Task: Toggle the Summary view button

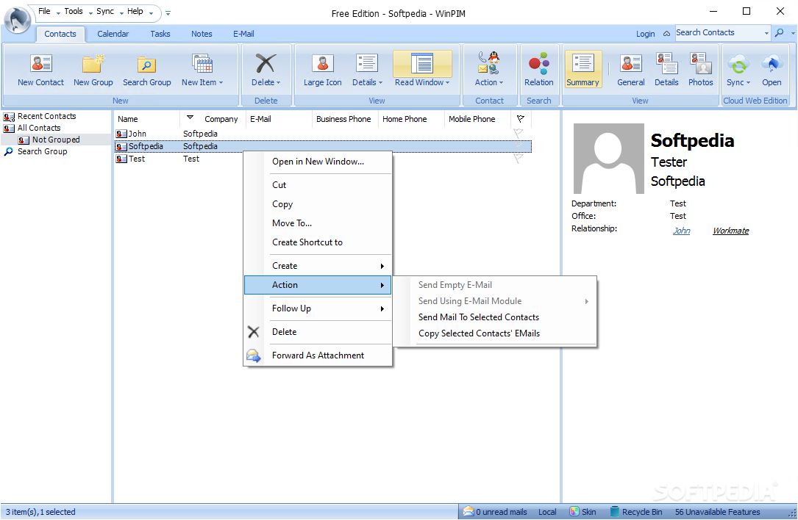Action: [583, 71]
